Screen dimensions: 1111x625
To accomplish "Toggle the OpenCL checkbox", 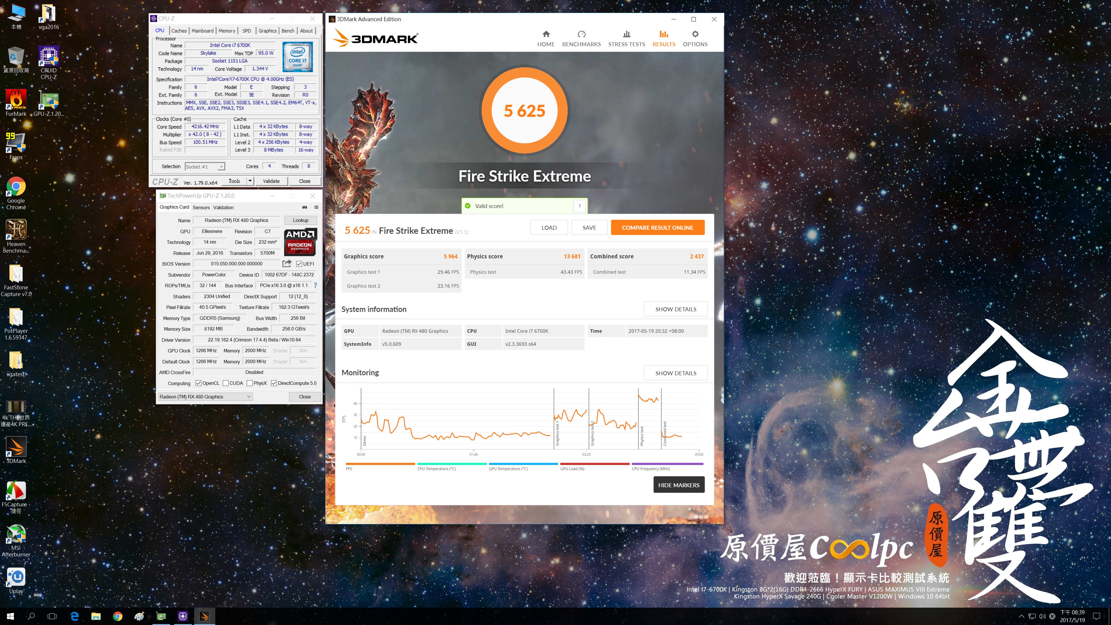I will click(198, 383).
